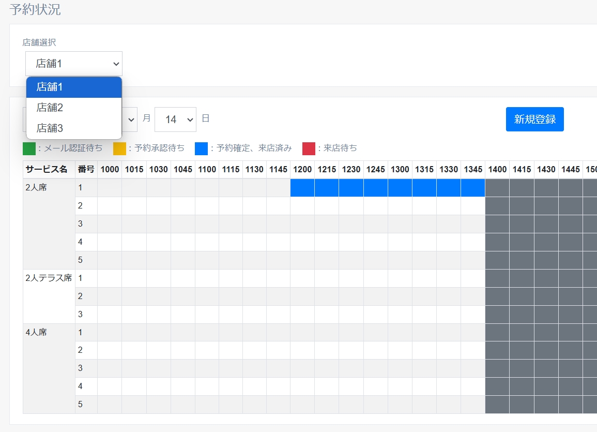The height and width of the screenshot is (432, 597).
Task: Click the green メール認証待ち legend swatch
Action: click(29, 148)
